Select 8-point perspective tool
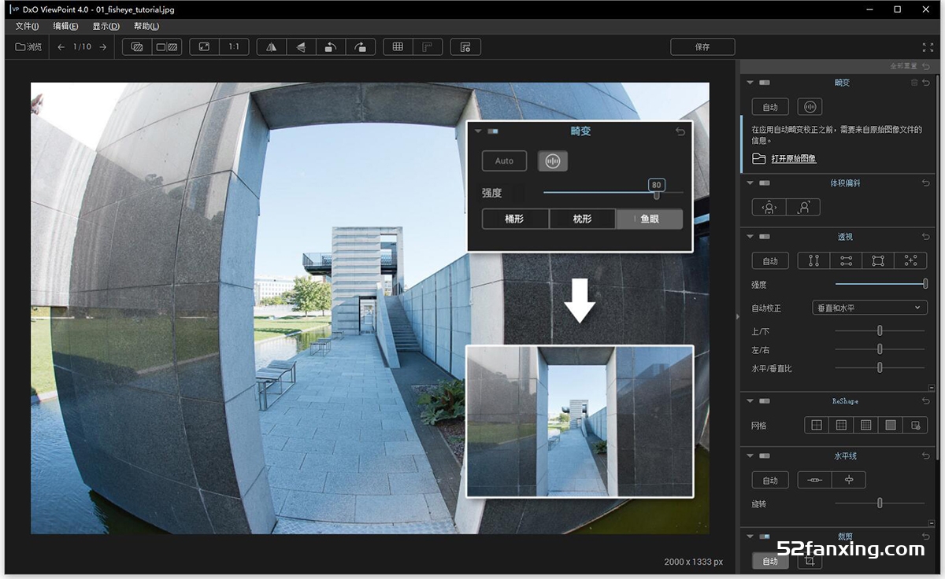The height and width of the screenshot is (579, 945). 911,261
